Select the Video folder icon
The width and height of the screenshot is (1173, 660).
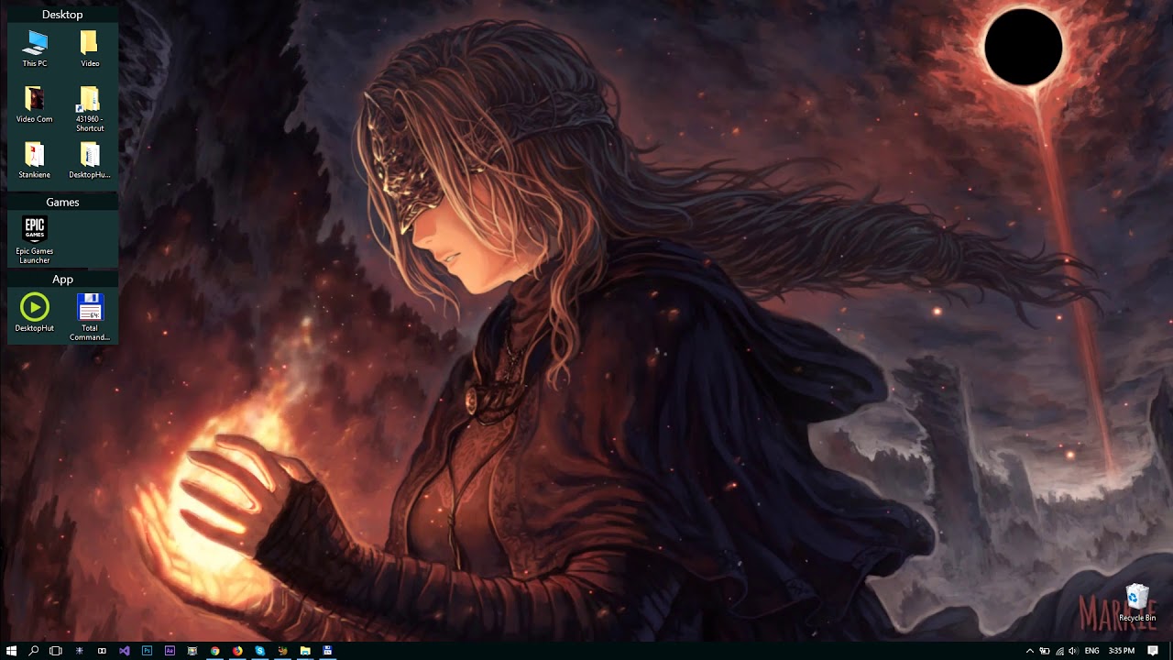coord(90,49)
